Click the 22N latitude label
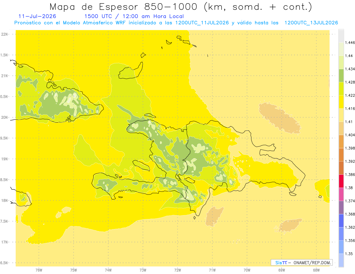This screenshot has height=274, width=355. (x=4, y=34)
